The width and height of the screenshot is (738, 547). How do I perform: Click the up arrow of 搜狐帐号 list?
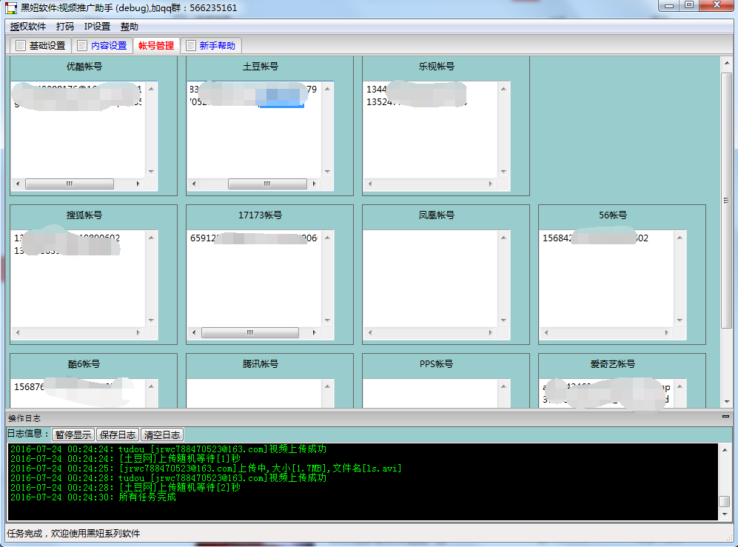point(151,238)
